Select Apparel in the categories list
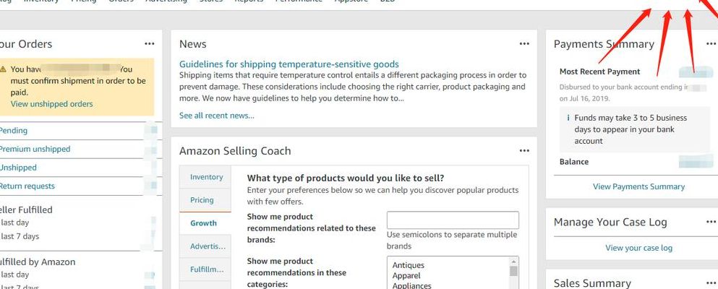 click(406, 276)
